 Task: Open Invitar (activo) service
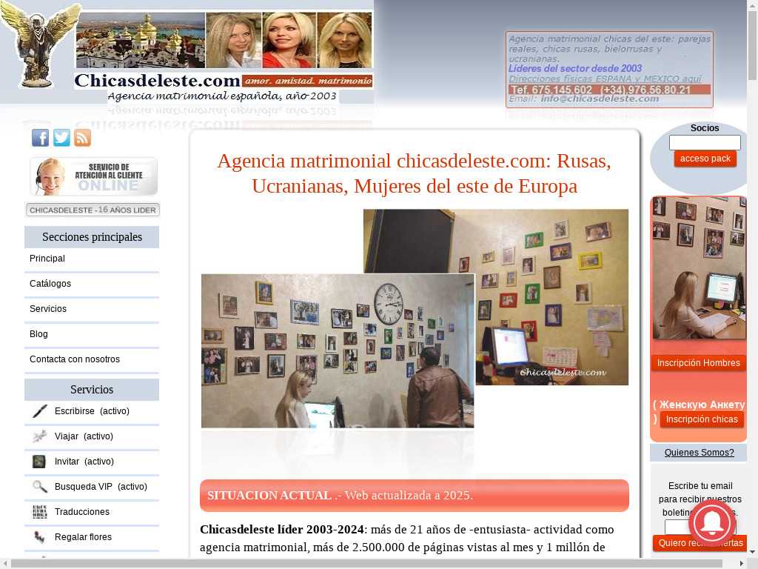tap(84, 462)
